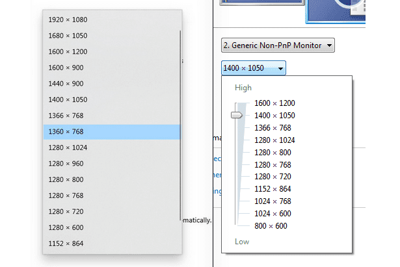Select 1152 × 864 on the slider popup
Image resolution: width=400 pixels, height=267 pixels.
coord(273,189)
